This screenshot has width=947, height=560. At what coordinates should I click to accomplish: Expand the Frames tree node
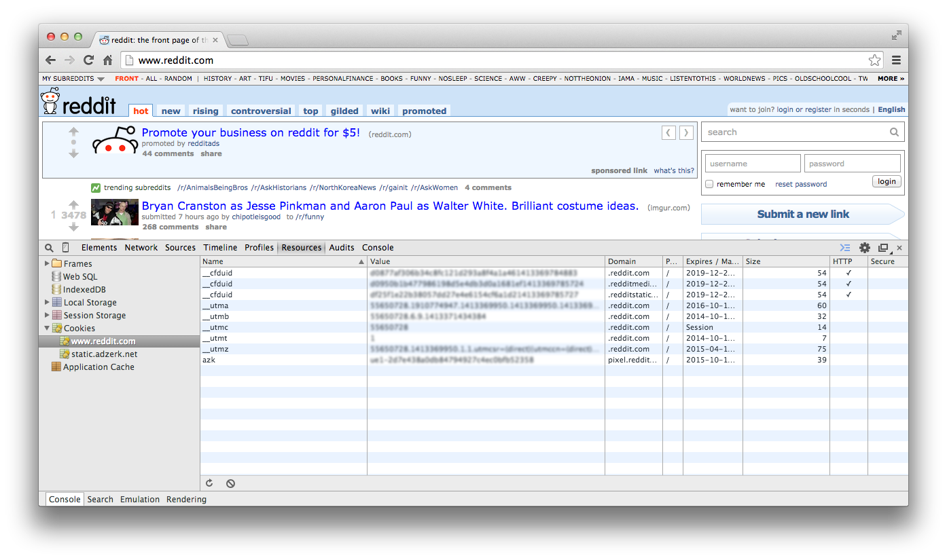47,263
